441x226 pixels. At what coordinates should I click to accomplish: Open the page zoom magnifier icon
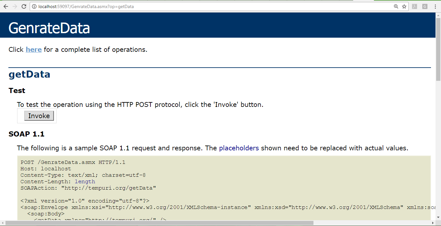coord(396,6)
